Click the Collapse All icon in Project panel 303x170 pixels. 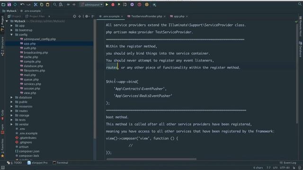pyautogui.click(x=80, y=17)
